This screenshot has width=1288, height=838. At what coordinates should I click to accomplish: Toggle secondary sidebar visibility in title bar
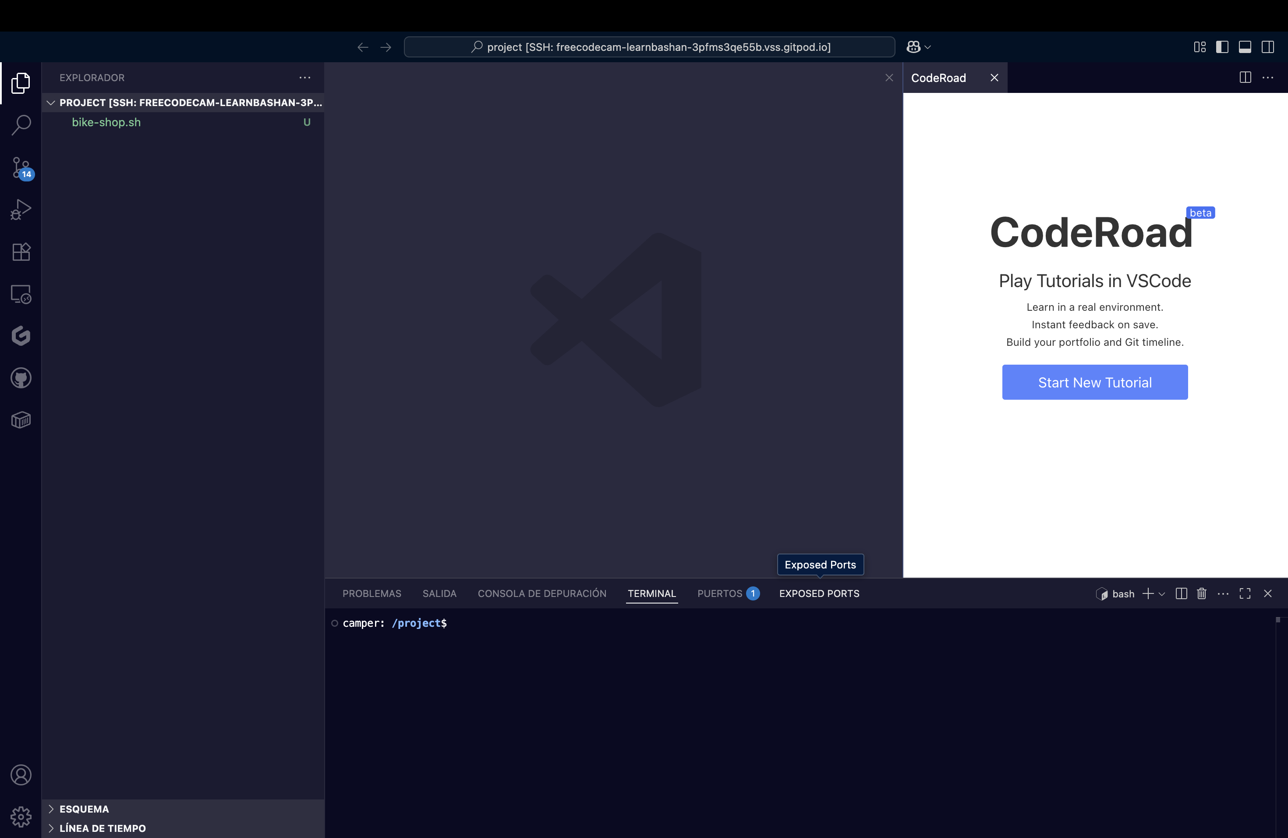(x=1267, y=47)
